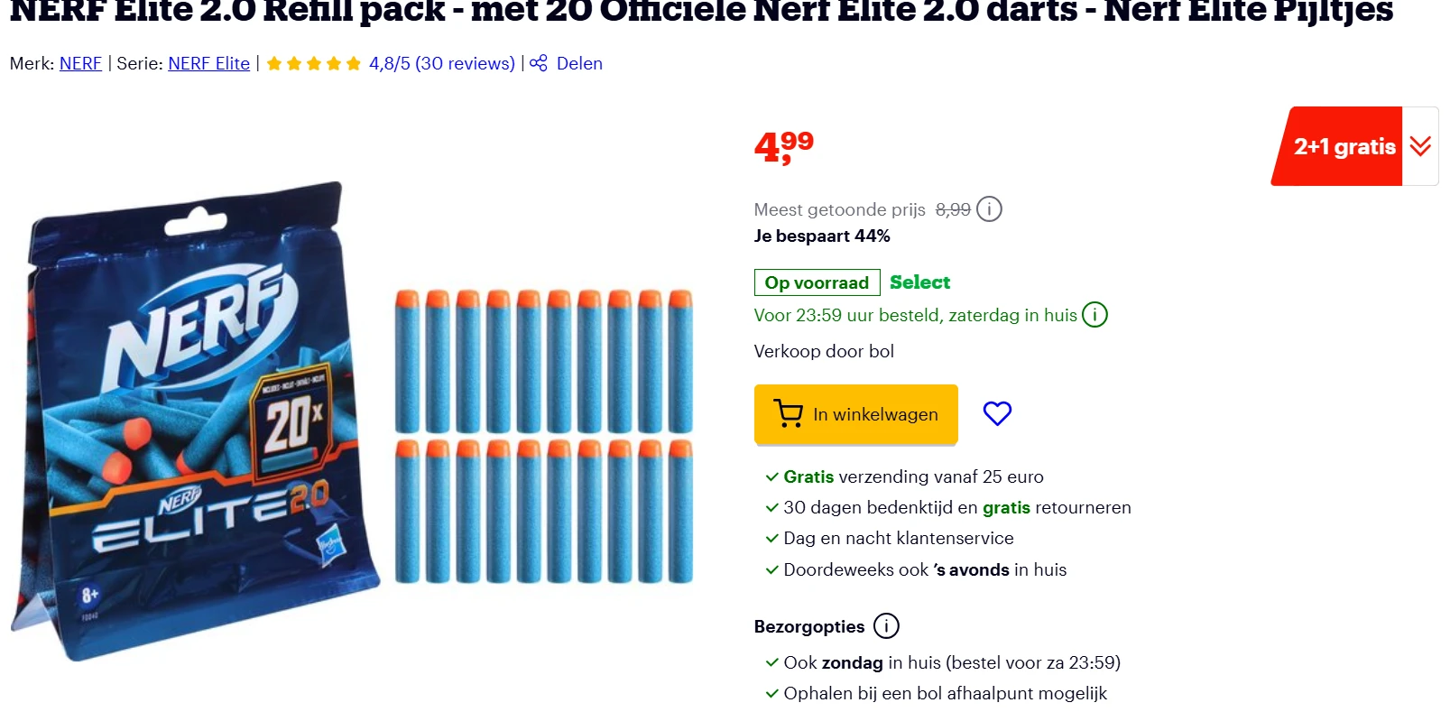
Task: Open the info icon beside Bezorgopties
Action: click(885, 625)
